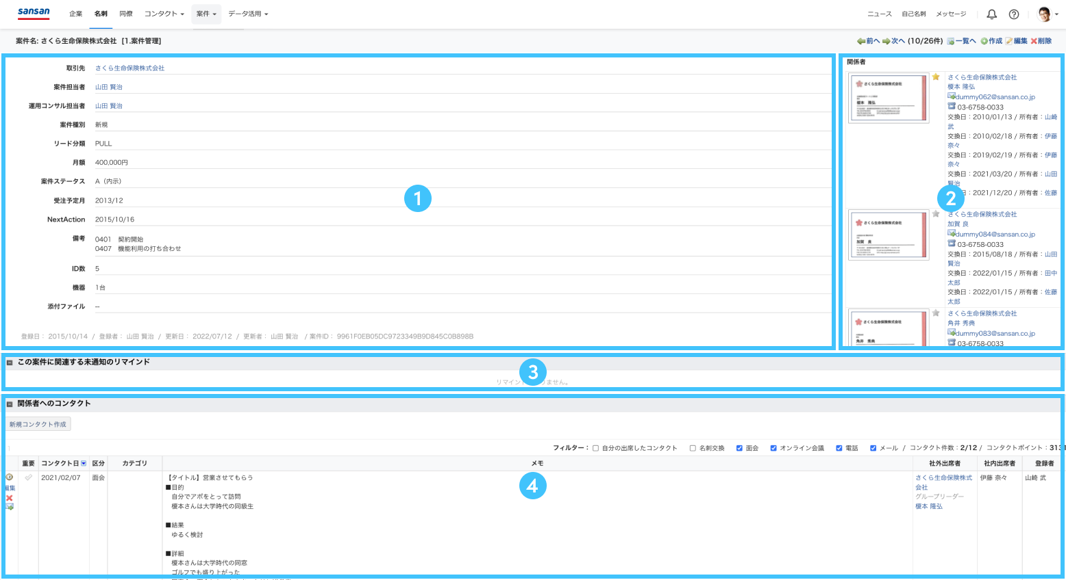Delete this deal with 削除 X

click(1041, 41)
